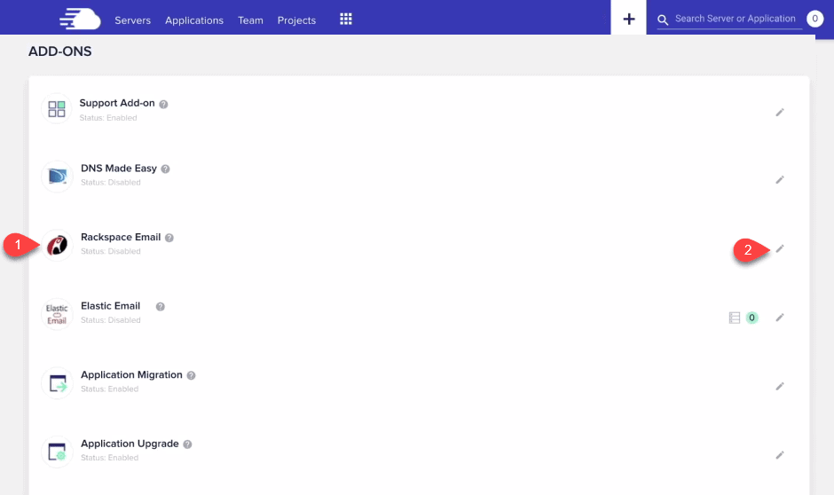Click the Support Add-on grid icon
Screen dimensions: 834x495
(57, 108)
